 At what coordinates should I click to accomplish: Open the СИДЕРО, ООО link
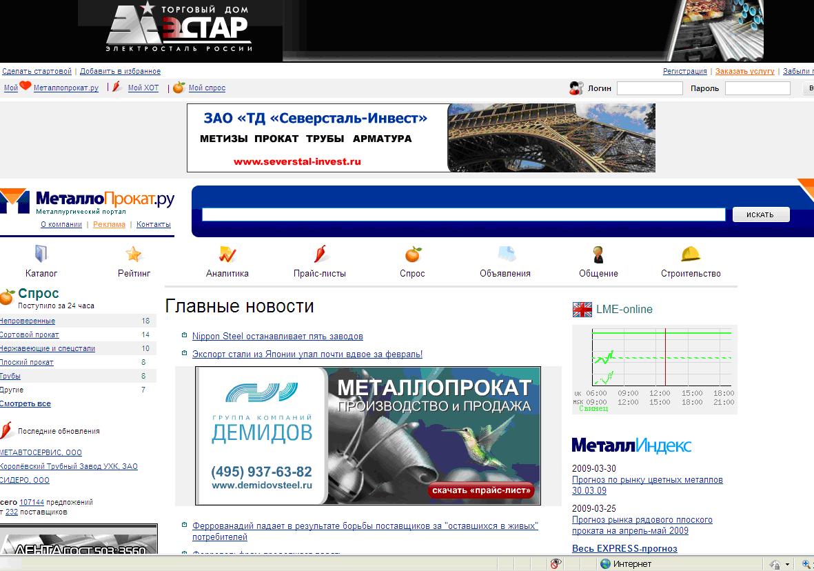tap(25, 480)
